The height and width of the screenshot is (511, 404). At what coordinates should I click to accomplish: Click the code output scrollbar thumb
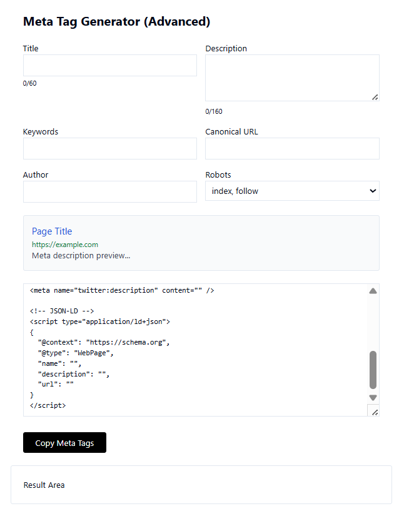(373, 370)
